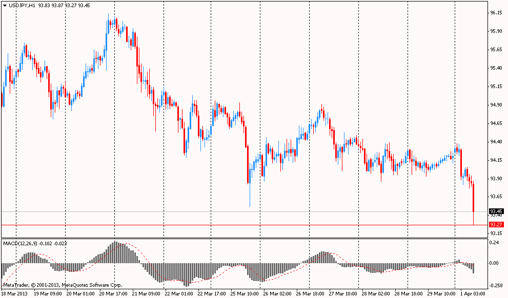Click the 1 Apr 03:00 time label

pos(473,294)
